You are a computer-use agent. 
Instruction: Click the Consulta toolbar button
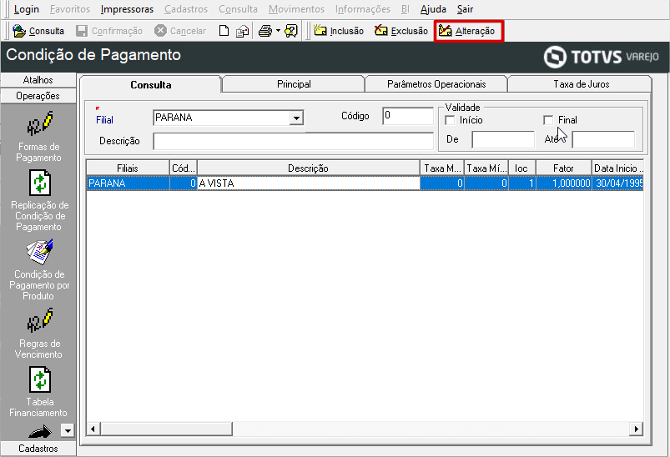click(38, 31)
